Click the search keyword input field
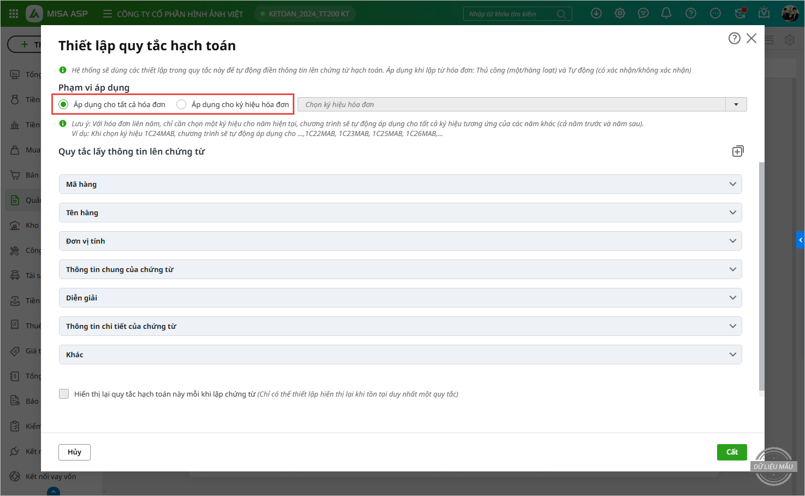Image resolution: width=805 pixels, height=496 pixels. click(511, 14)
